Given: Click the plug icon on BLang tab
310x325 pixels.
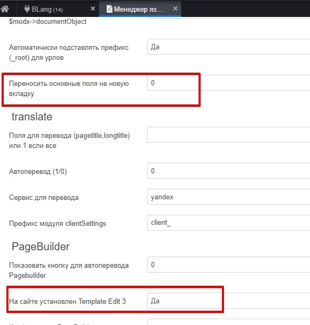Looking at the screenshot, I should click(27, 9).
